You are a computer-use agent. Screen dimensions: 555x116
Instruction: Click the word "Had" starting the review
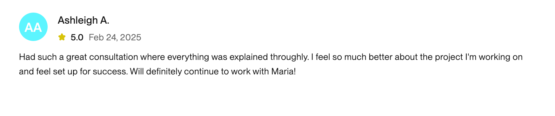pyautogui.click(x=27, y=57)
